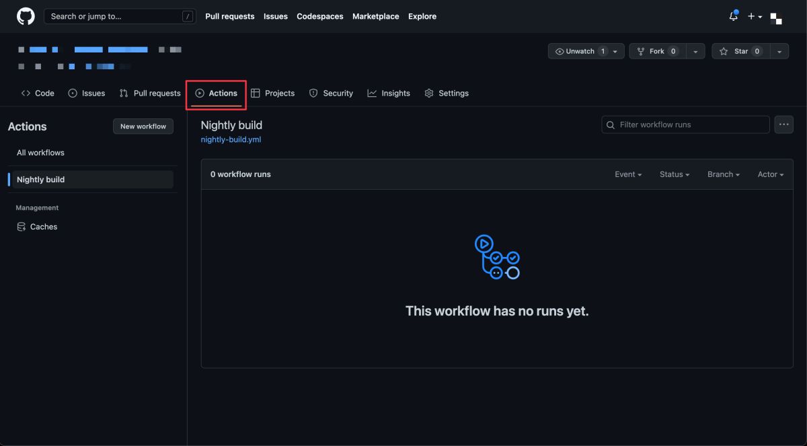The width and height of the screenshot is (807, 446).
Task: Switch to the Projects tab
Action: pyautogui.click(x=272, y=94)
